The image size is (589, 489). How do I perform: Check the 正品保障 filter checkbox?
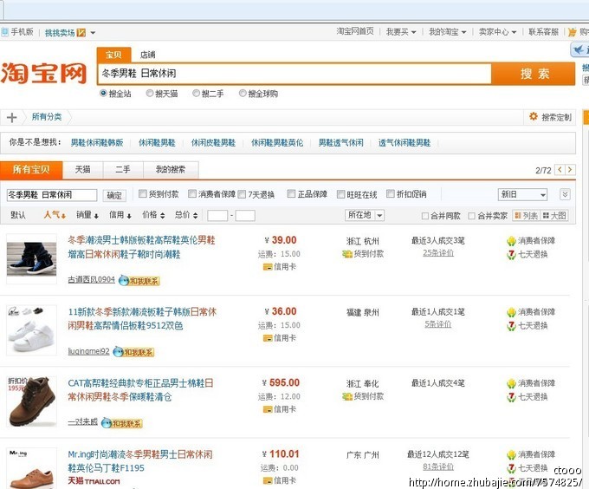291,193
